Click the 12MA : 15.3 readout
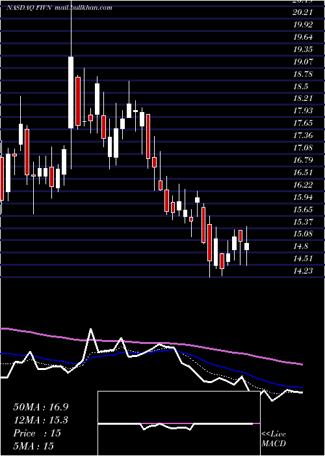 [41, 420]
